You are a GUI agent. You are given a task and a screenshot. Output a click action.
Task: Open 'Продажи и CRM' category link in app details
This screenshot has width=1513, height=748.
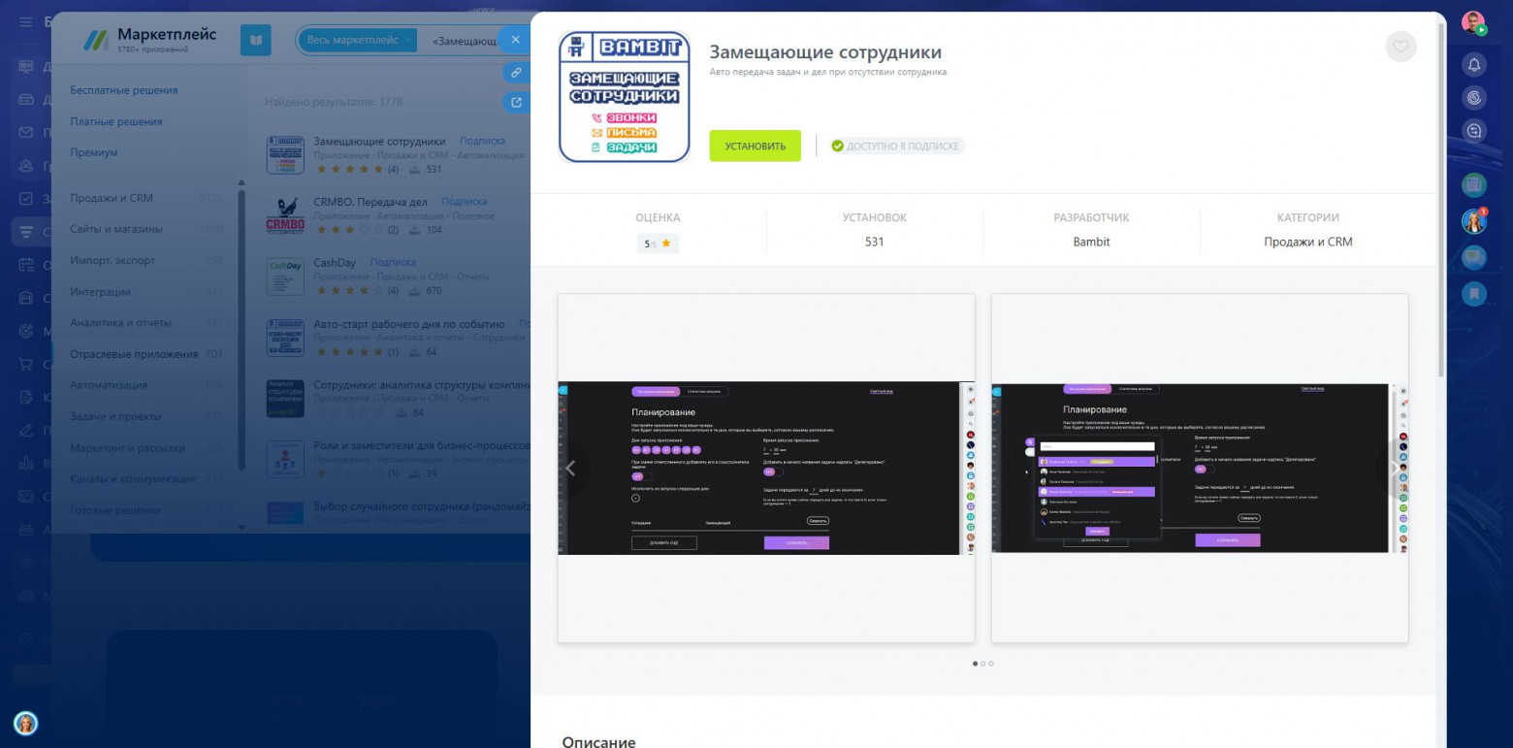tap(1307, 242)
